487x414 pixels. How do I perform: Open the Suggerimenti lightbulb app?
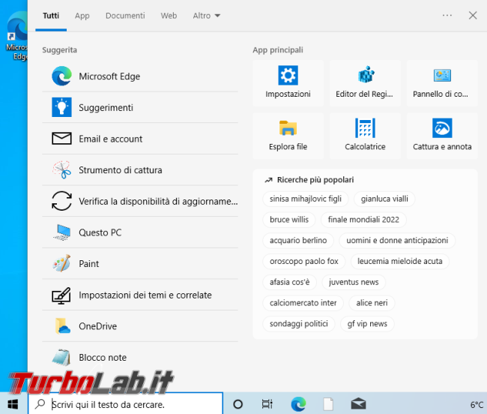point(140,107)
